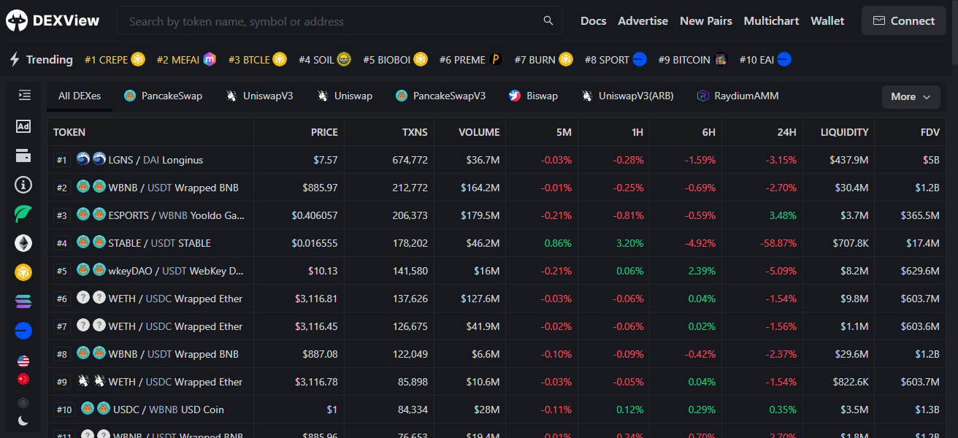This screenshot has height=438, width=958.
Task: Sort table by VOLUME column header
Action: [x=479, y=132]
